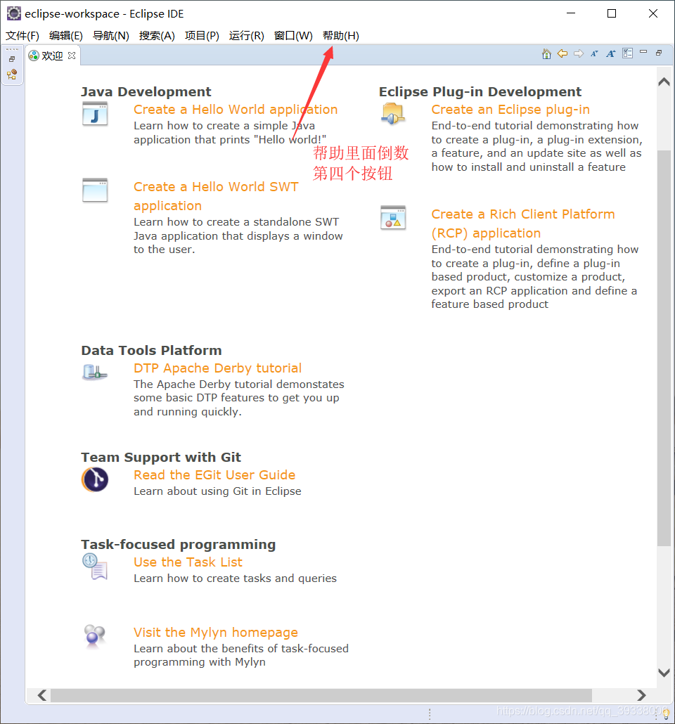Click the horizontal scrollbar left arrow
675x724 pixels.
41,695
